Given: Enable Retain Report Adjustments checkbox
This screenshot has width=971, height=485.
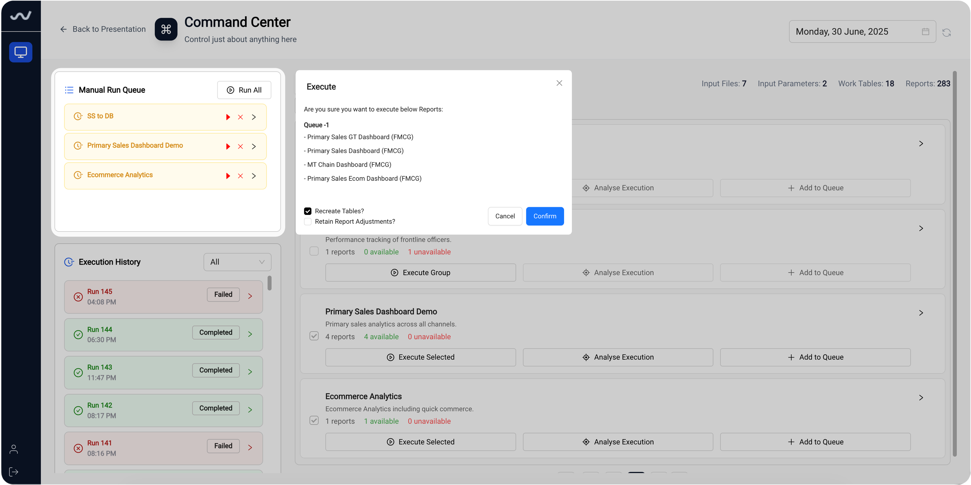Looking at the screenshot, I should click(x=307, y=221).
